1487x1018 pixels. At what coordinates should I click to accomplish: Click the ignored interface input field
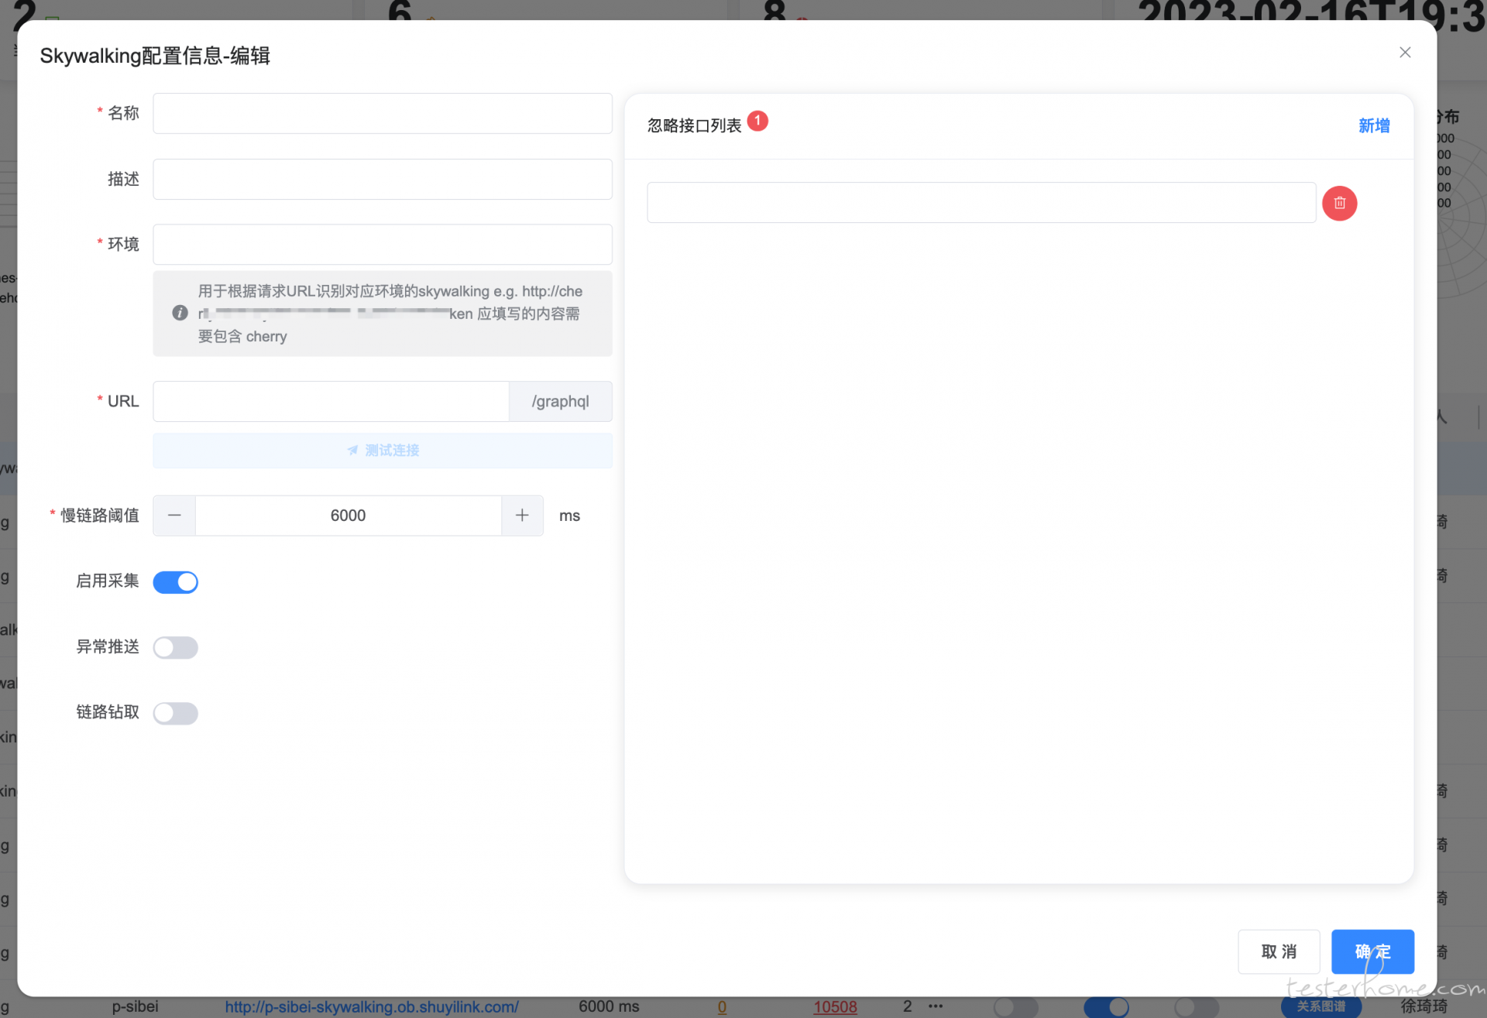coord(981,203)
